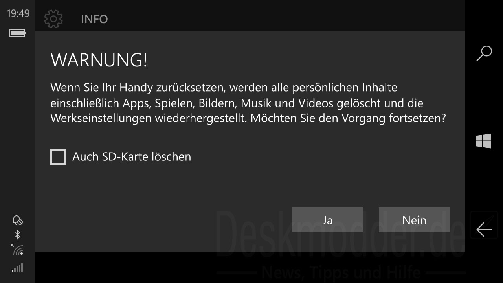
Task: Click the 'Wenn Sie Ihr Handy zurücksetzen' line
Action: 224,87
